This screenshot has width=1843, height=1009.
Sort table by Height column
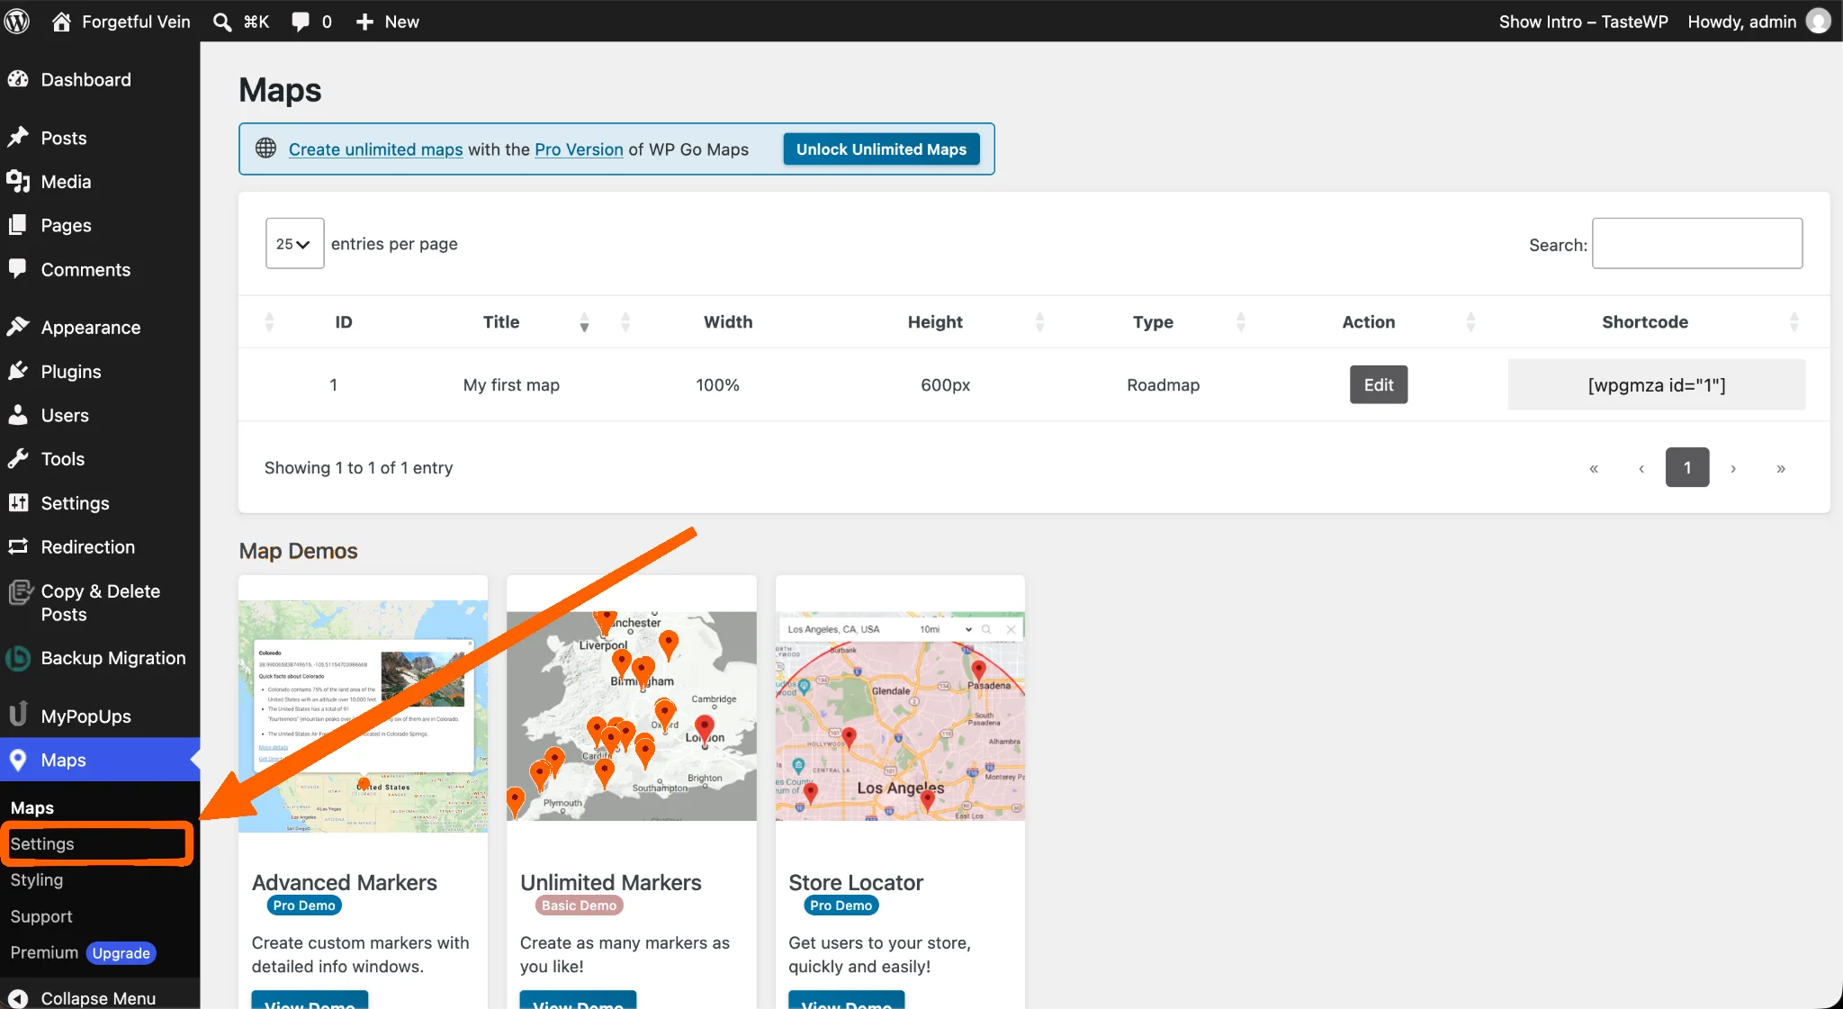(935, 321)
